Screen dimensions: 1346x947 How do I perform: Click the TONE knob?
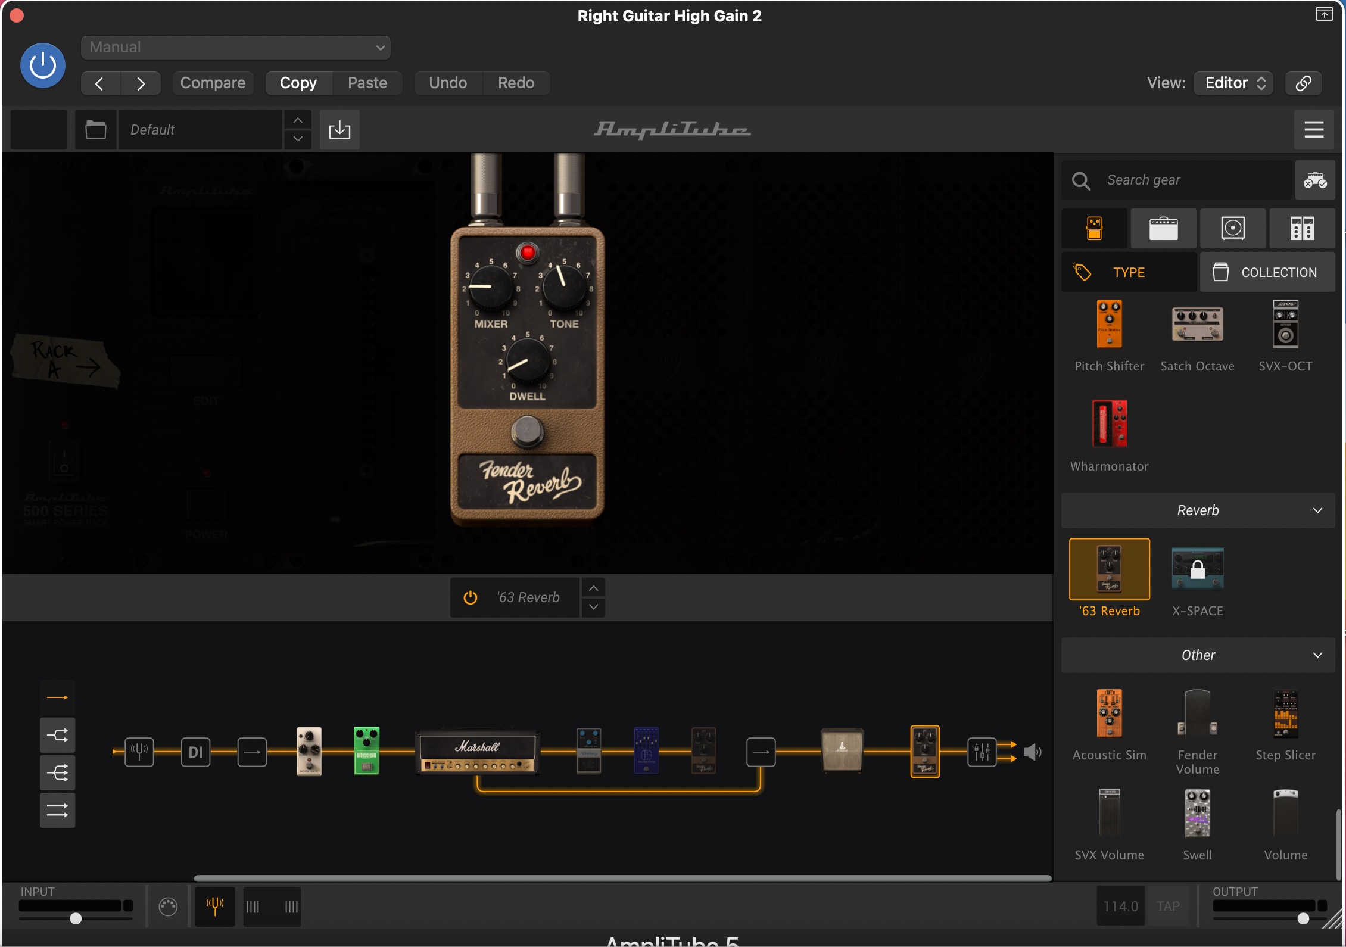tap(563, 288)
